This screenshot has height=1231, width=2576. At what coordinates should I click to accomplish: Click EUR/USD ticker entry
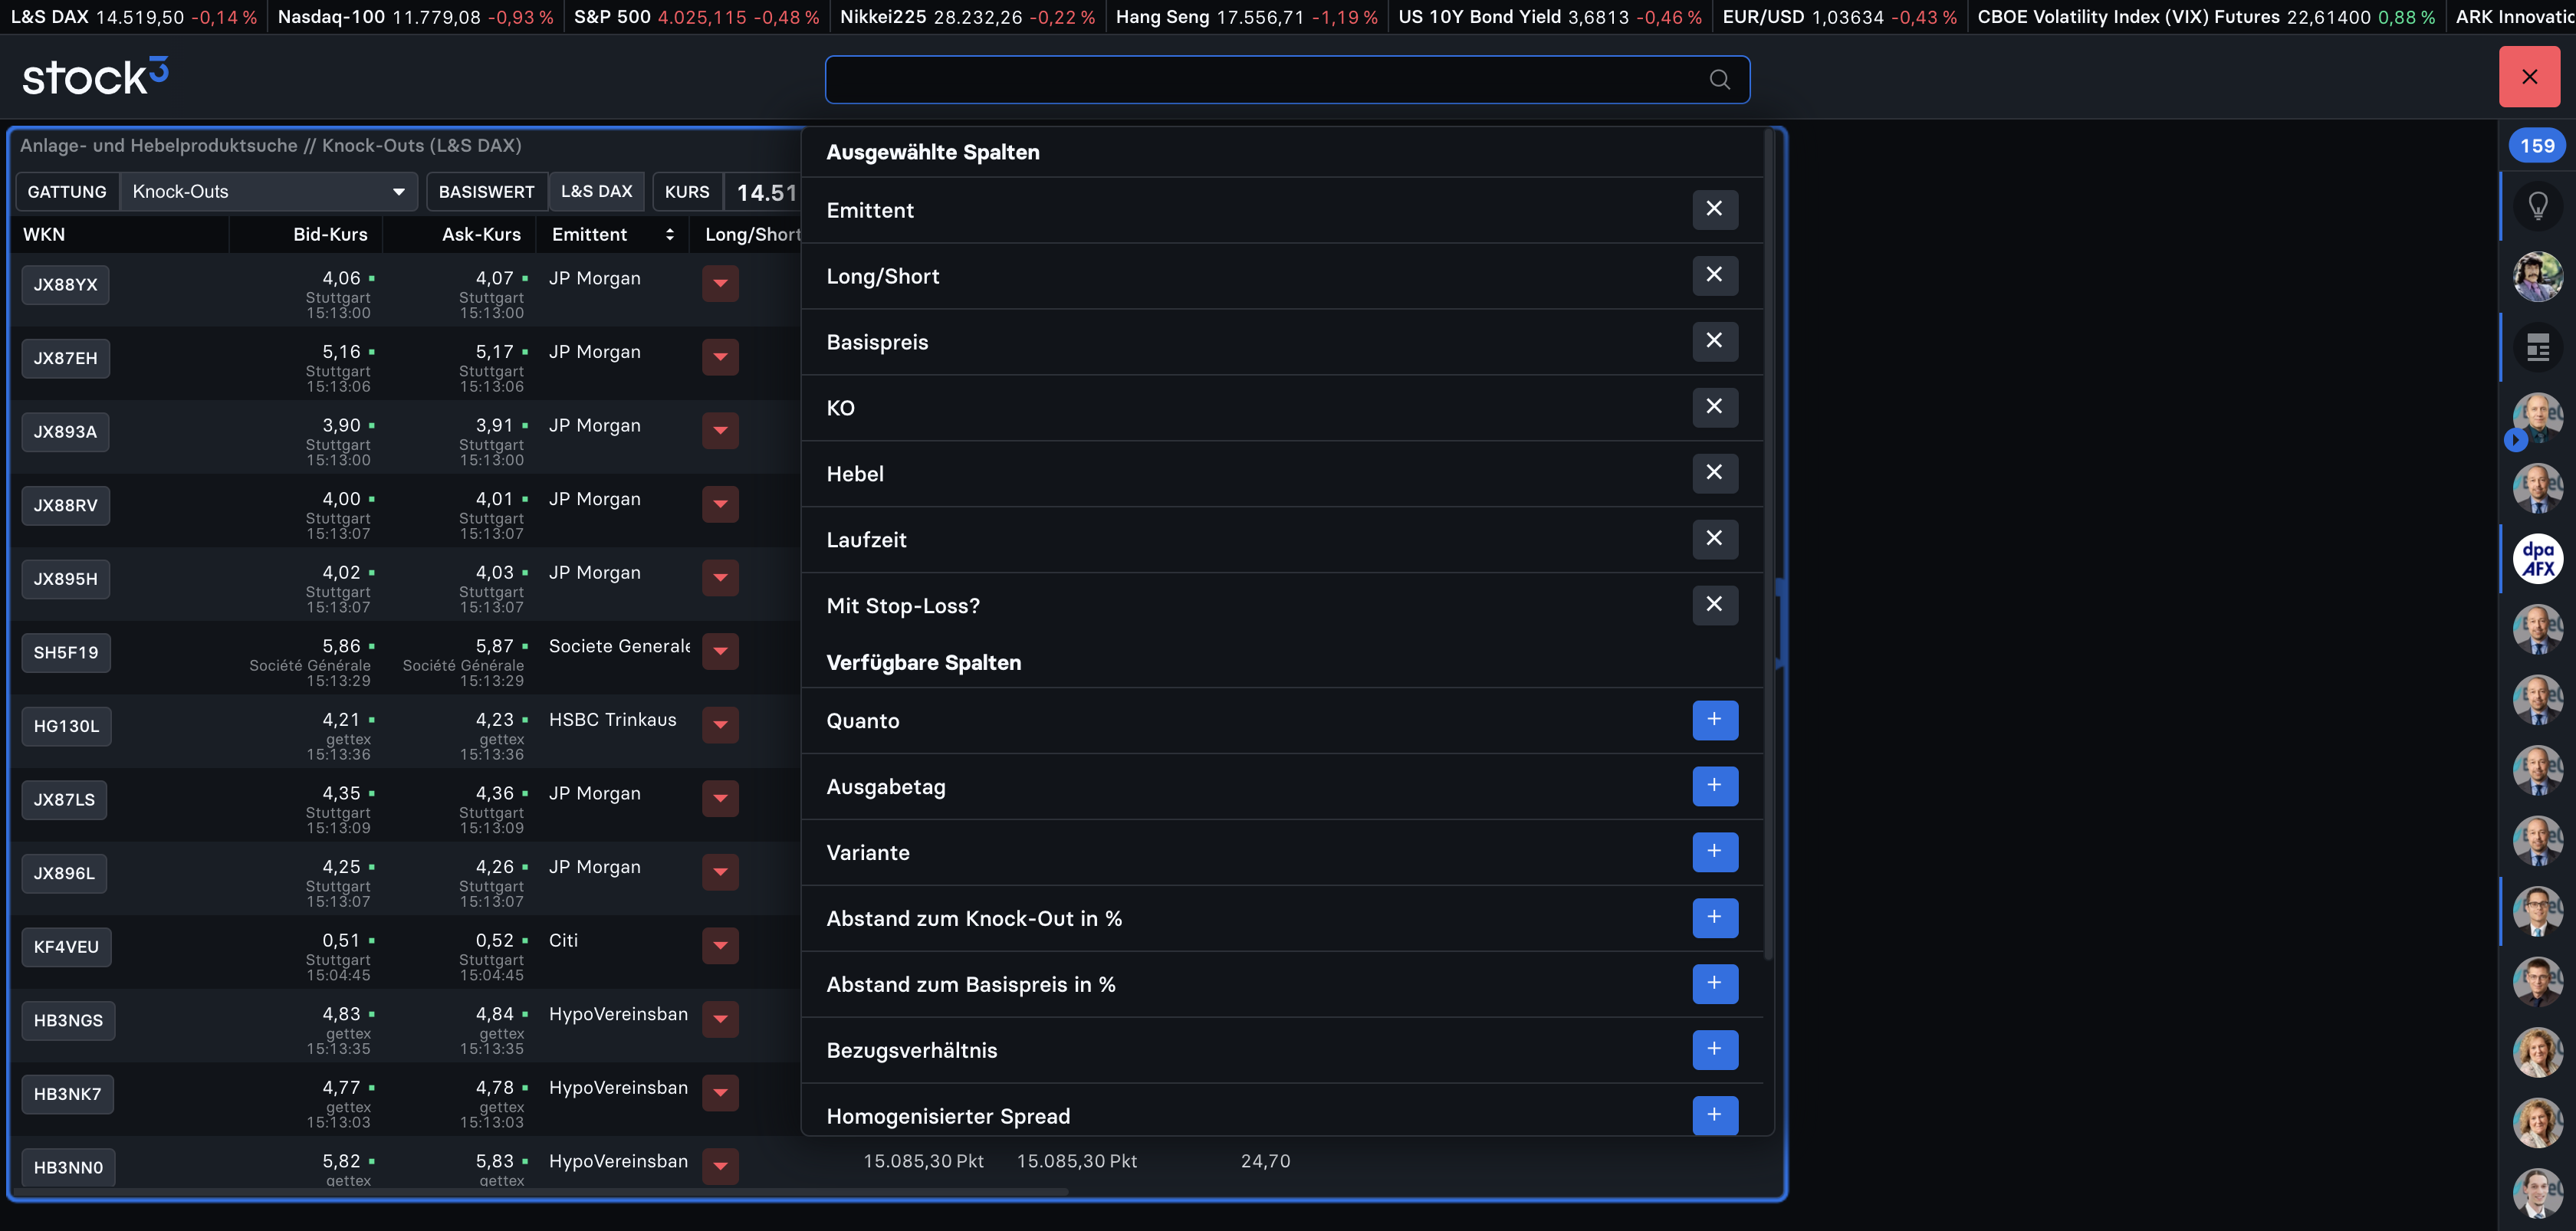pos(1839,17)
